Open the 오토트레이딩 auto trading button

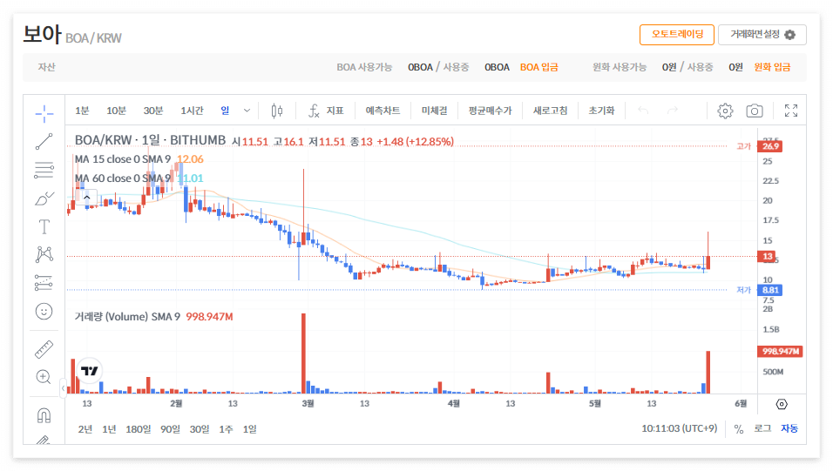tap(677, 35)
